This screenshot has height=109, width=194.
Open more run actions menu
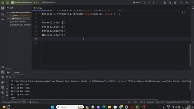tap(154, 2)
